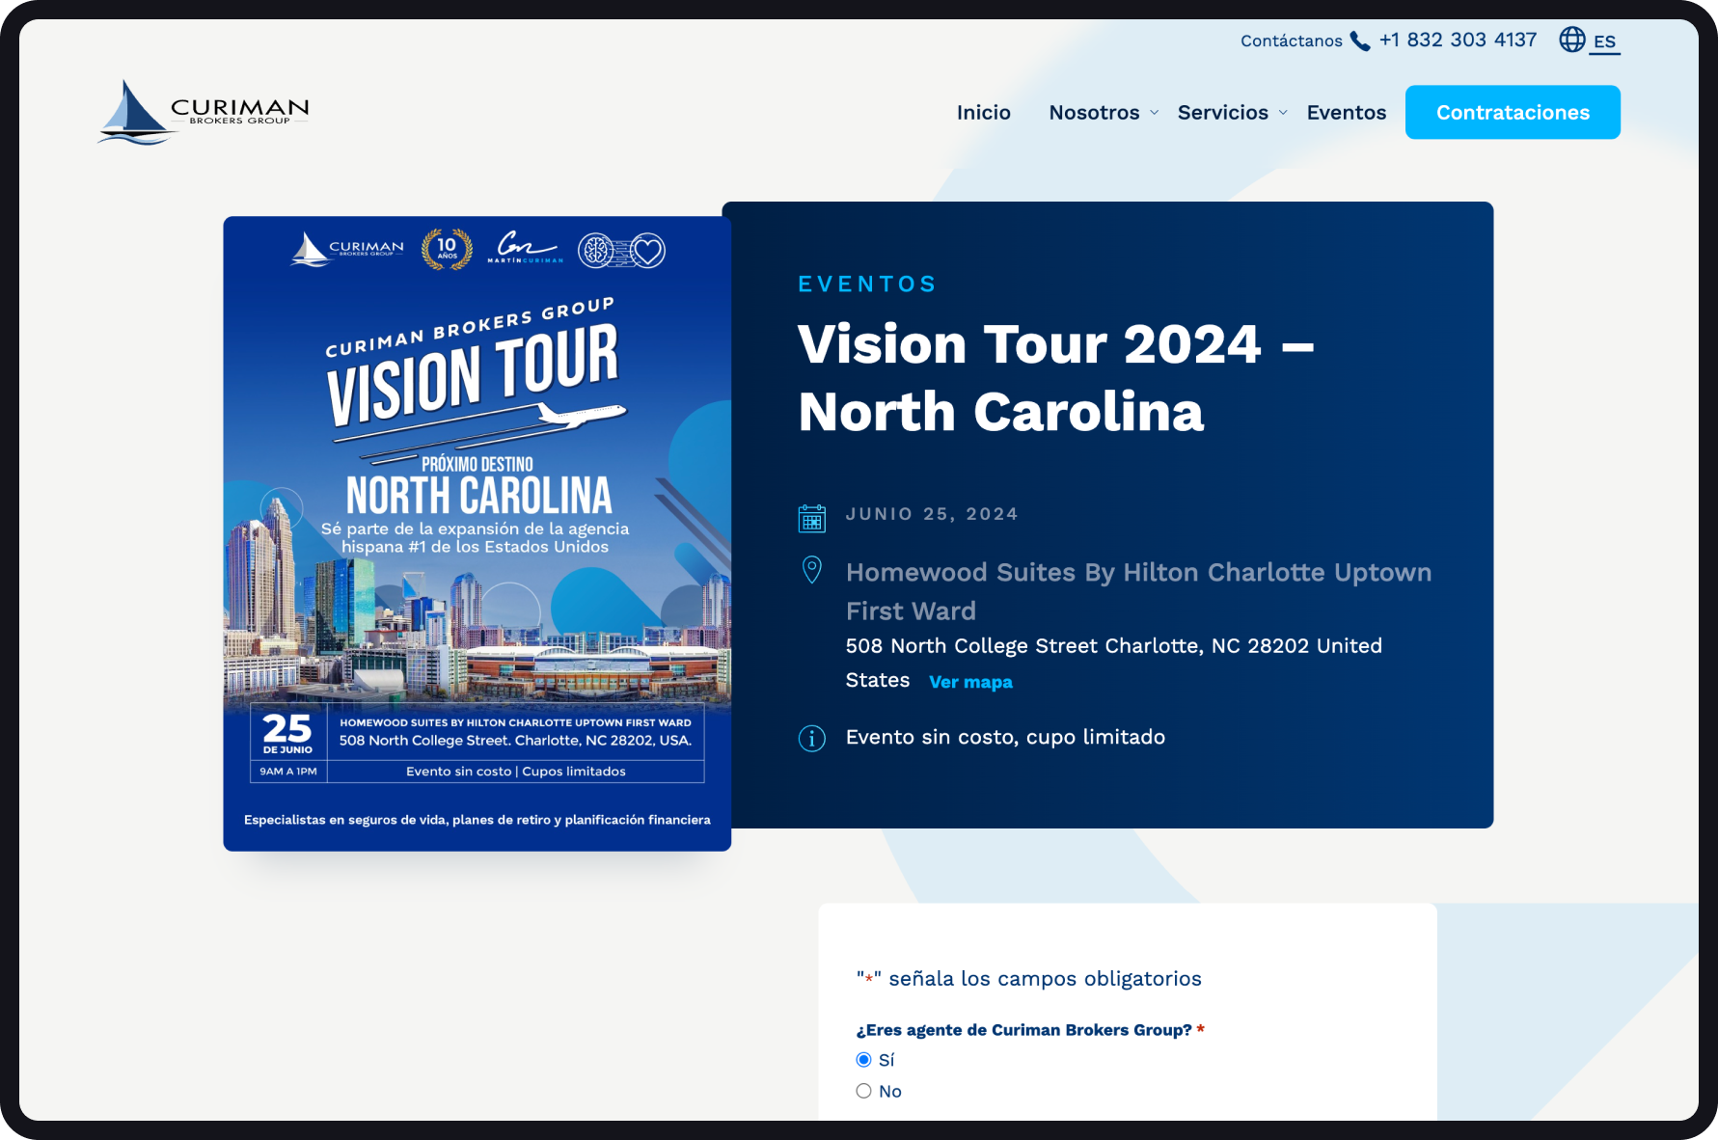Click the airplane graphic on the poster

pos(582,415)
